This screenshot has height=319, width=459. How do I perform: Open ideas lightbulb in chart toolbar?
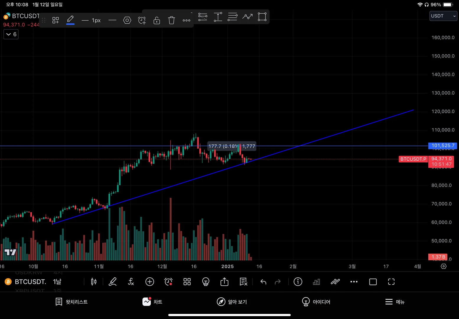(x=206, y=282)
